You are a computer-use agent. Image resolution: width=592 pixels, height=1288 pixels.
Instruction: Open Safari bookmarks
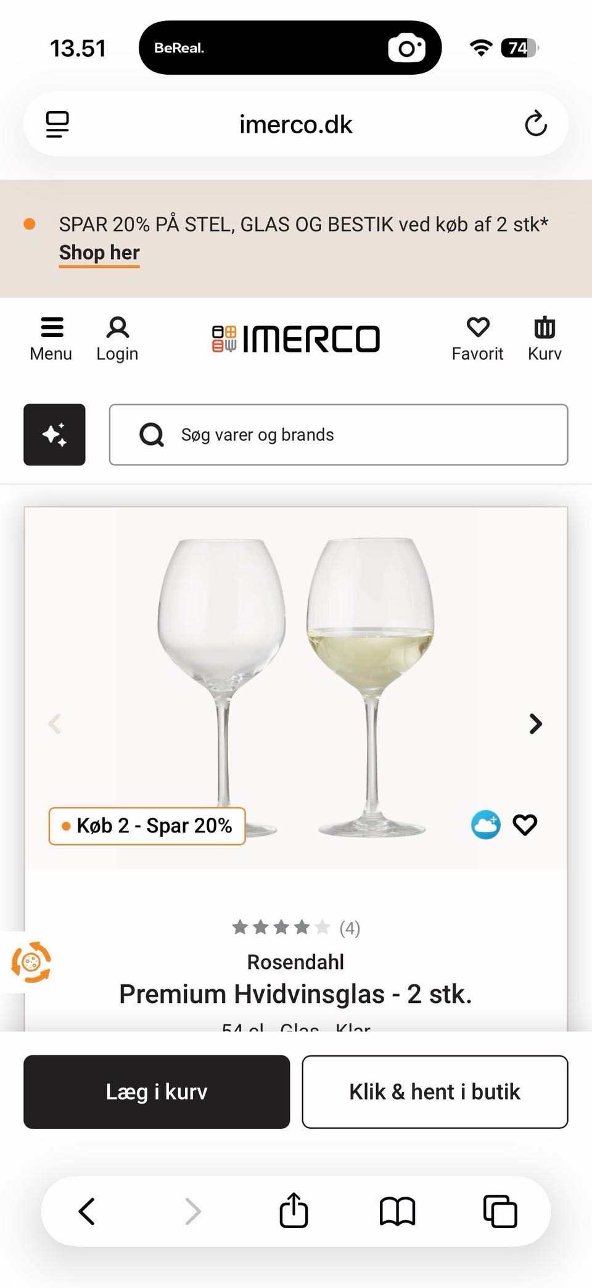(397, 1211)
